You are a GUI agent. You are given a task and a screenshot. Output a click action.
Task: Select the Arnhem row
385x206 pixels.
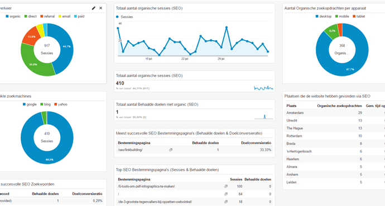coord(335,174)
